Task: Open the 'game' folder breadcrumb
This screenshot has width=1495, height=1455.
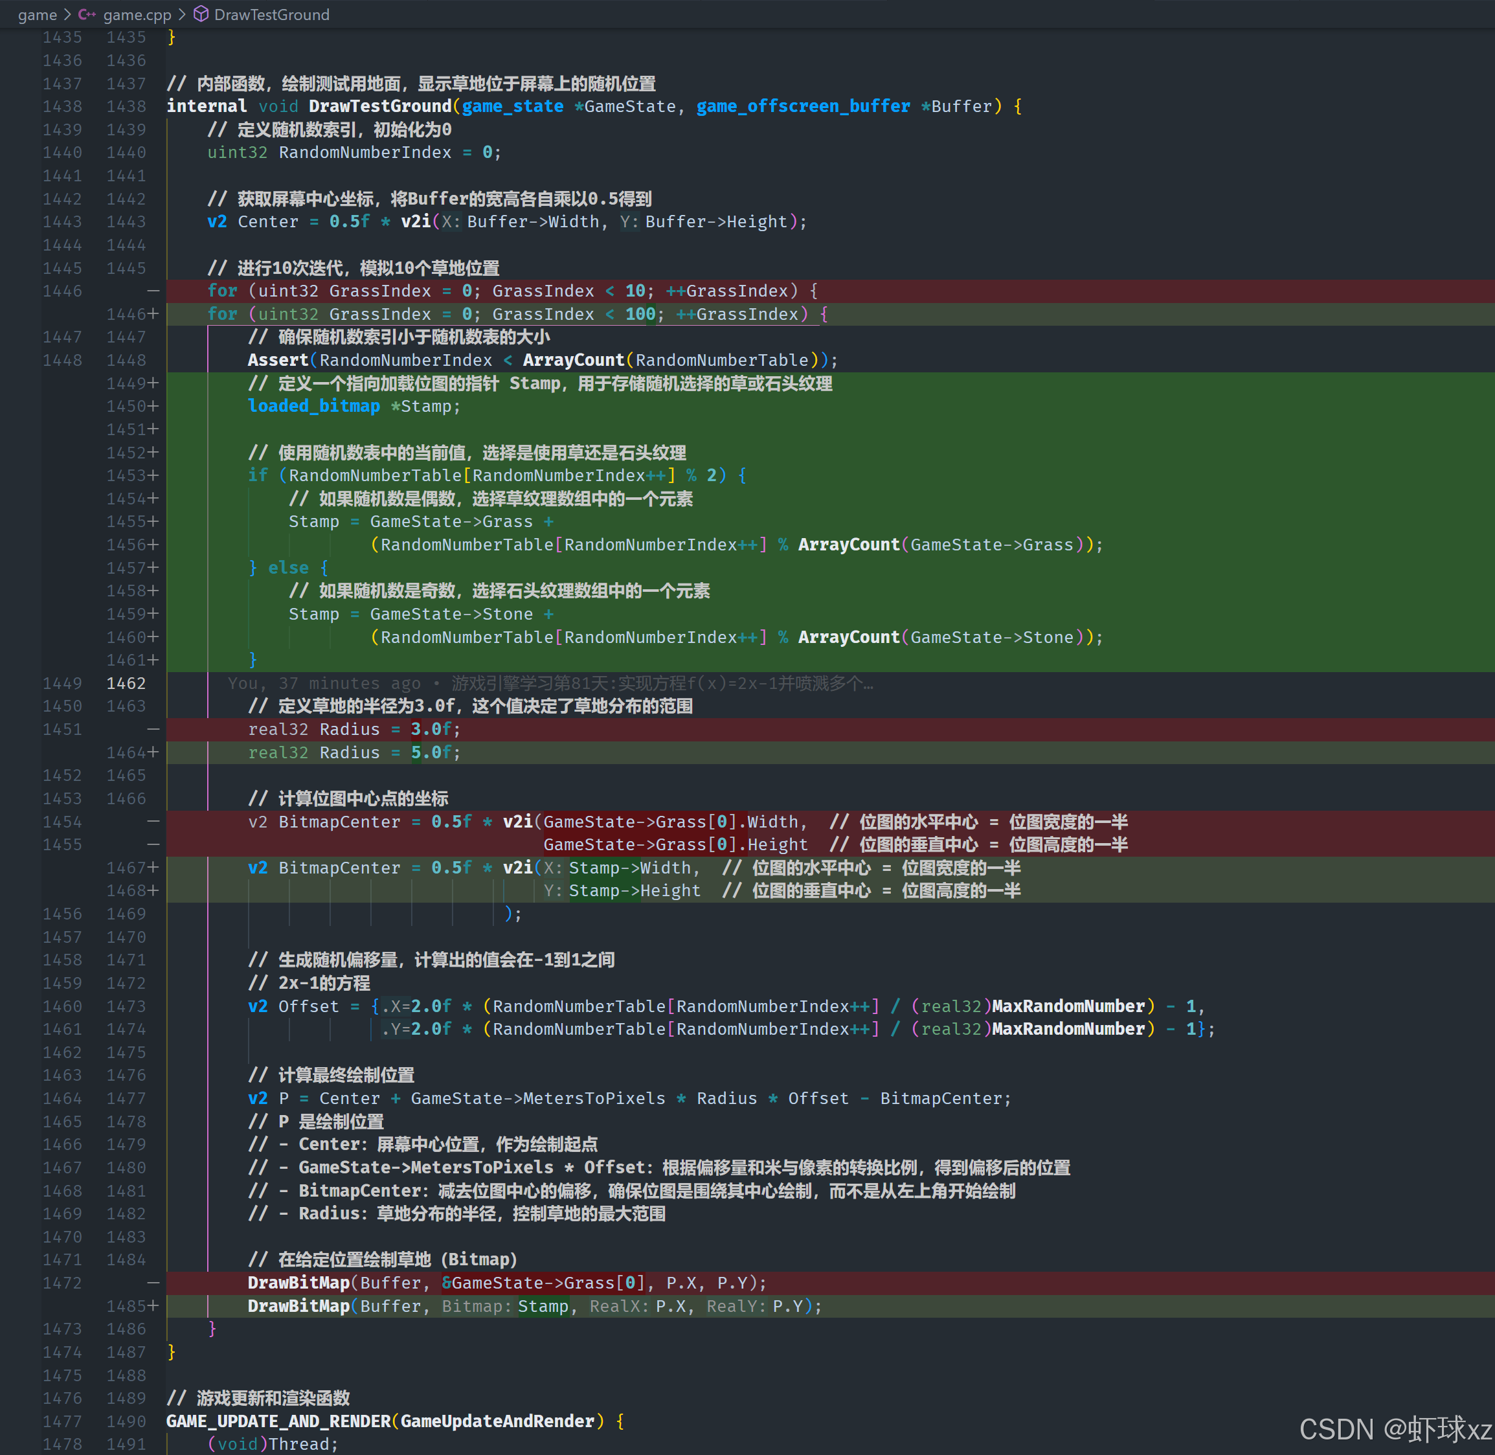Action: [x=37, y=14]
